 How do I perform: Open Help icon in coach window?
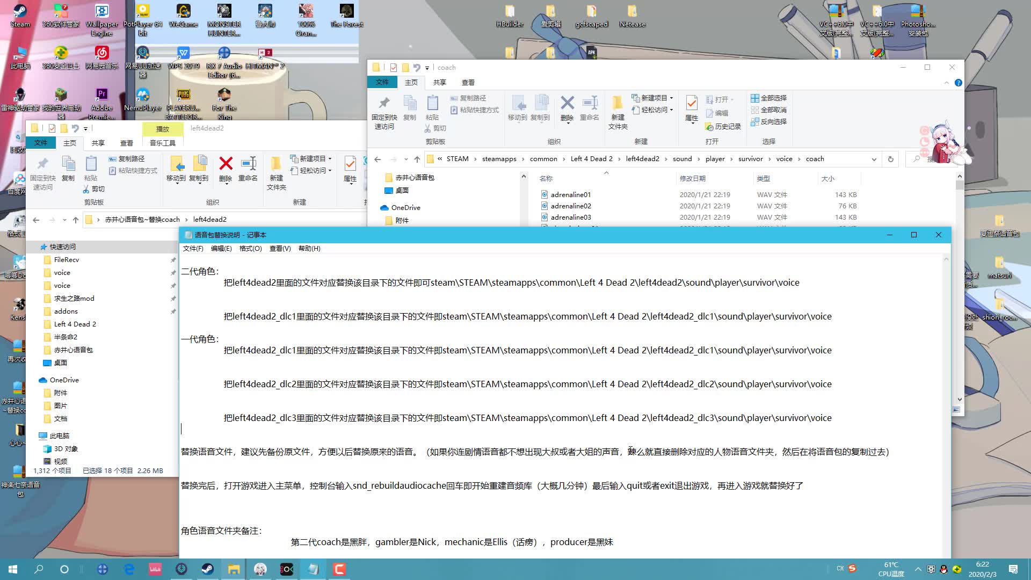point(959,83)
